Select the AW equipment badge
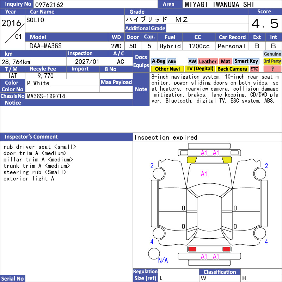Viewport: 282px width, 282px height. click(x=192, y=61)
